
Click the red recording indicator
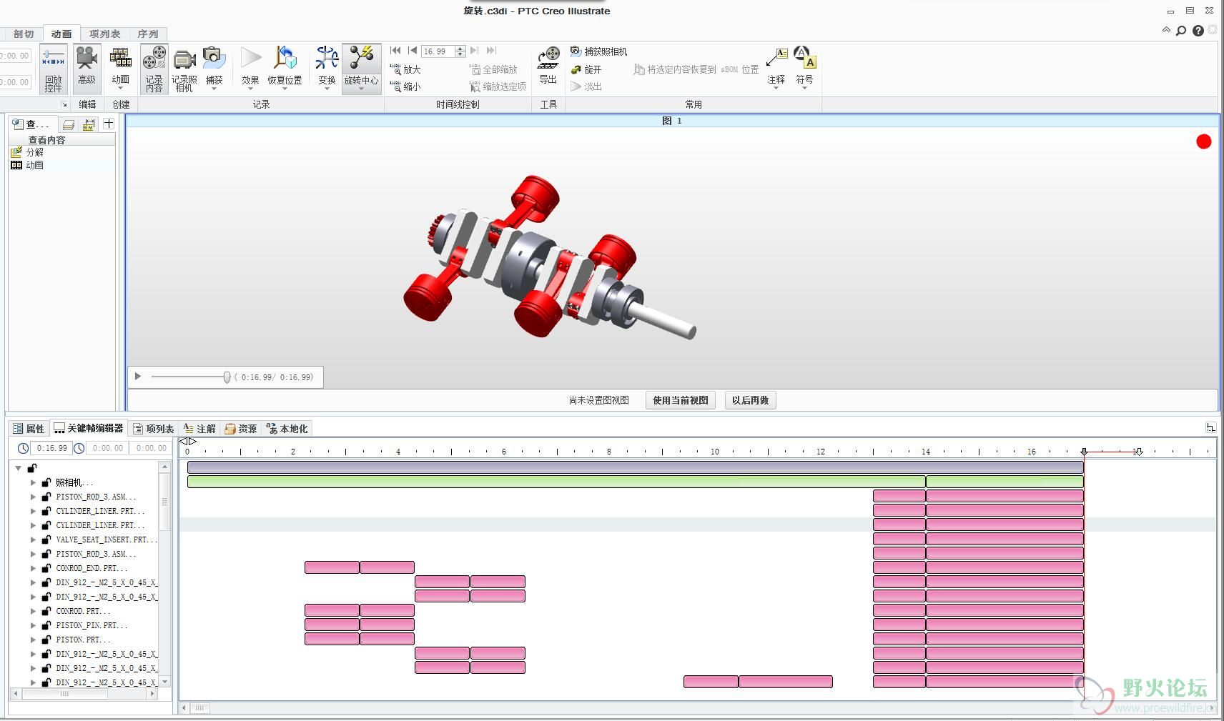[x=1204, y=141]
